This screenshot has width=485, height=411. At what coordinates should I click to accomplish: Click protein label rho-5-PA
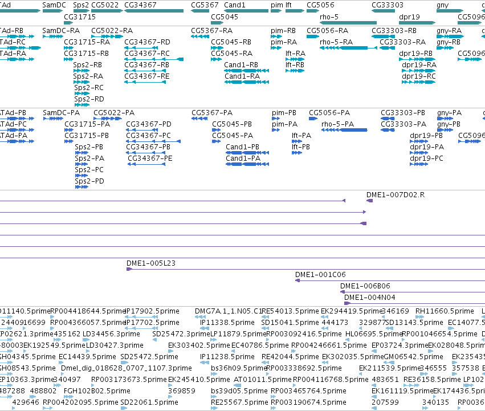click(338, 124)
